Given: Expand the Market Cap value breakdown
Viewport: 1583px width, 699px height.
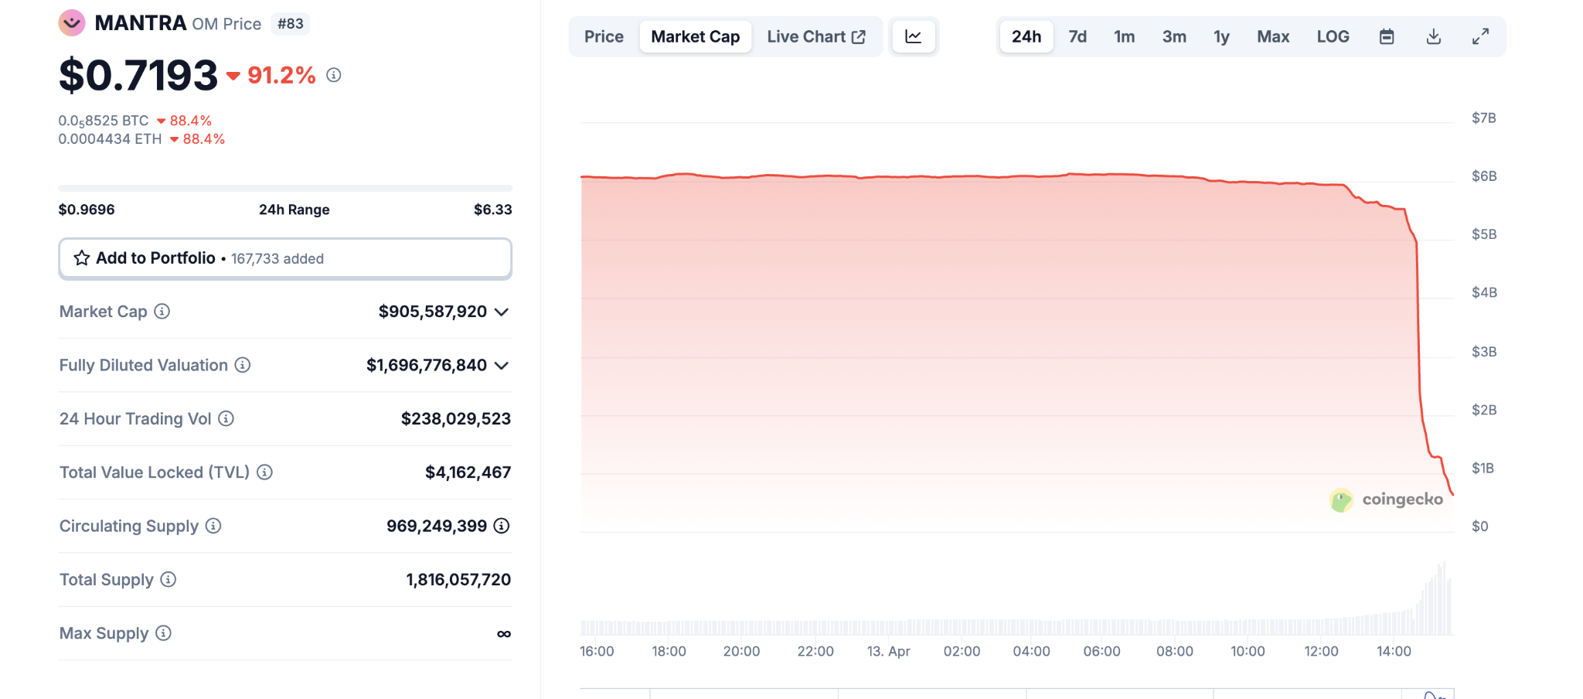Looking at the screenshot, I should (x=502, y=312).
